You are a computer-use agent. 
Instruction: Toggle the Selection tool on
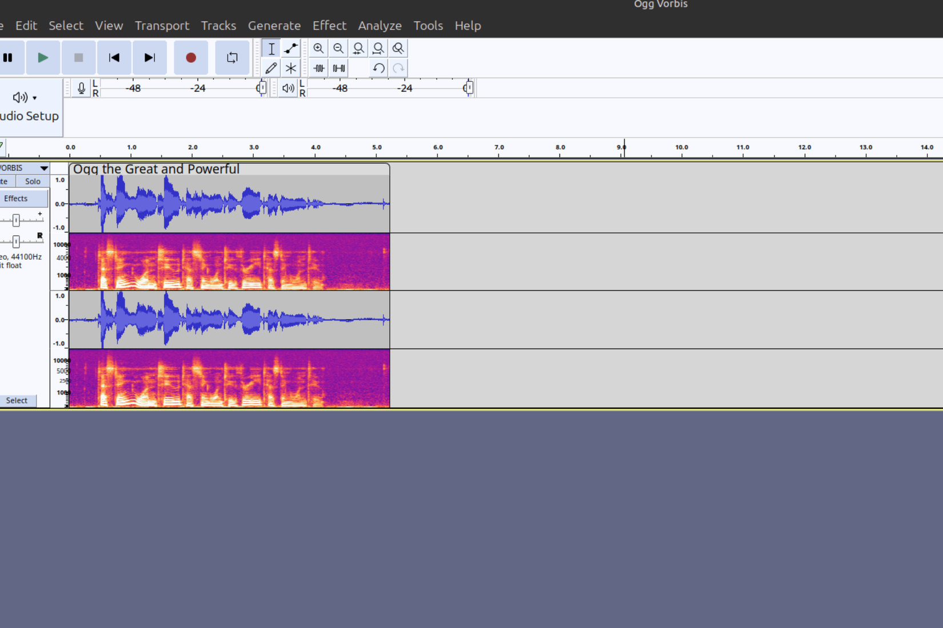pos(271,48)
